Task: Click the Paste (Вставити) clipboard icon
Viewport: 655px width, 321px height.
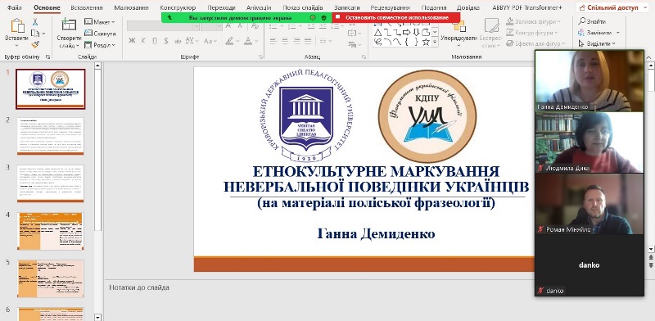Action: coord(17,26)
